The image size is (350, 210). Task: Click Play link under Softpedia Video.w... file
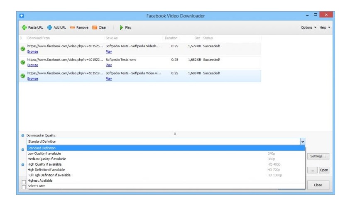pyautogui.click(x=109, y=79)
